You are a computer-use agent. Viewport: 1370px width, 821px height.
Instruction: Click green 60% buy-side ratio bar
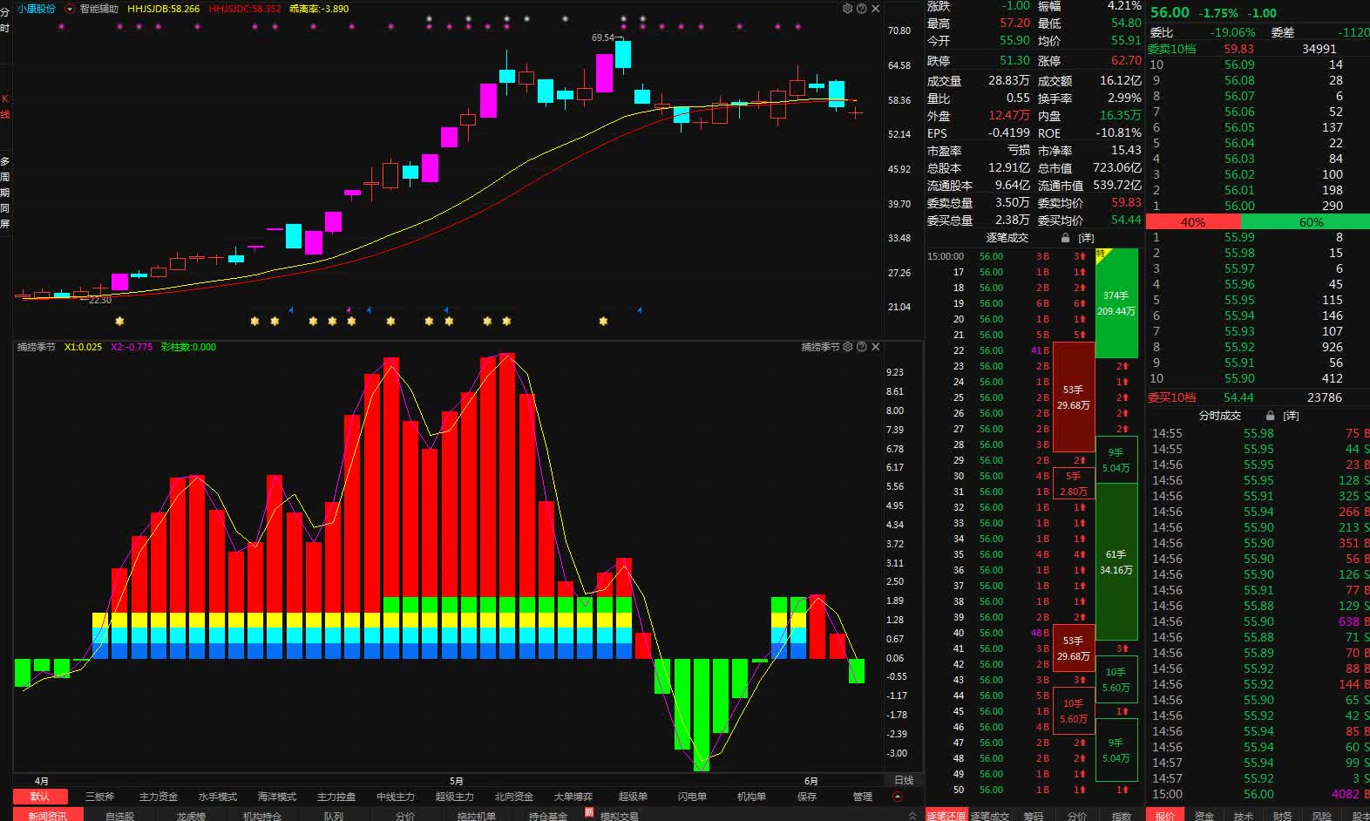coord(1305,222)
